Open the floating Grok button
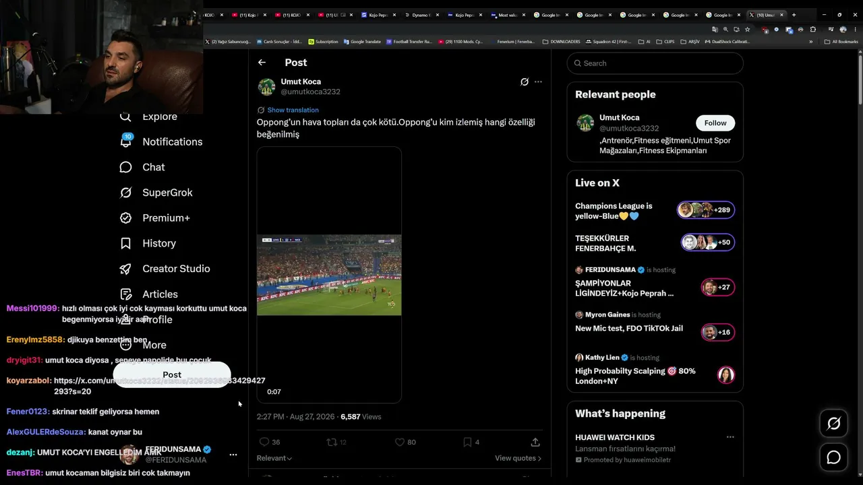 [834, 424]
